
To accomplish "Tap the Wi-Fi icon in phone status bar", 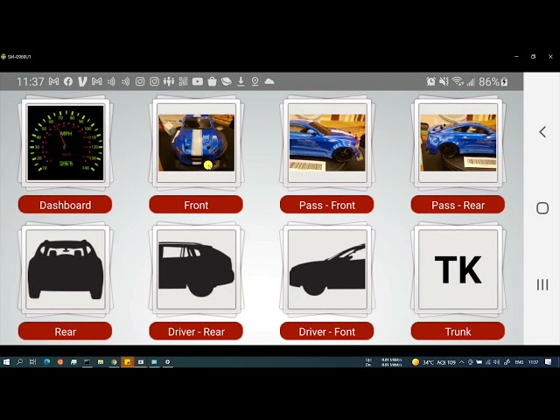I will [458, 81].
